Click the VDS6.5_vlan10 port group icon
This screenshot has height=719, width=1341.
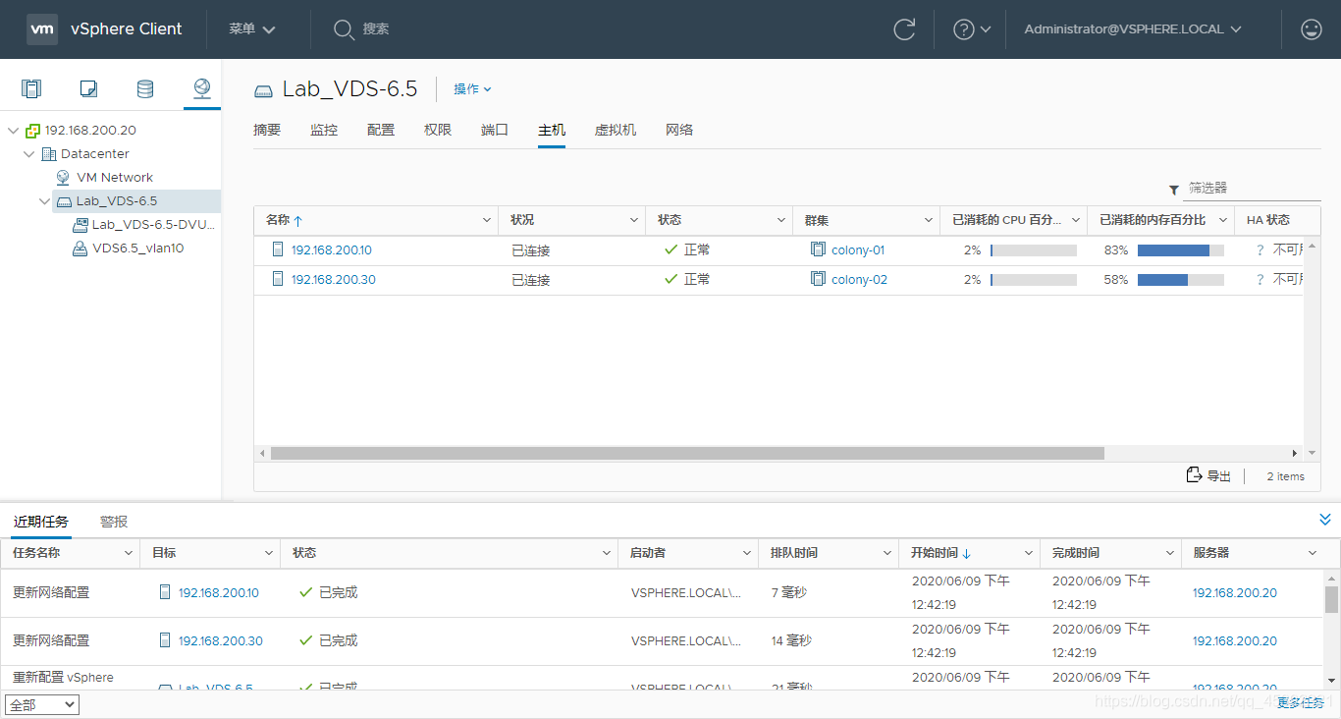(x=80, y=249)
